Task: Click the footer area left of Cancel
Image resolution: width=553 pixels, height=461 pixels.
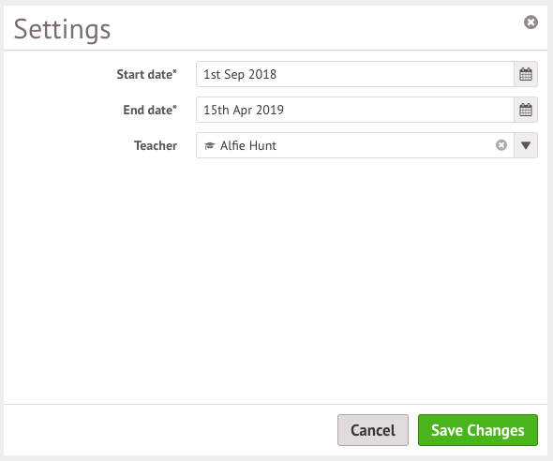Action: tap(170, 430)
